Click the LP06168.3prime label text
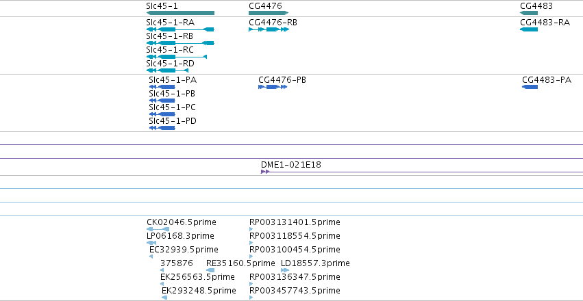 (x=180, y=236)
